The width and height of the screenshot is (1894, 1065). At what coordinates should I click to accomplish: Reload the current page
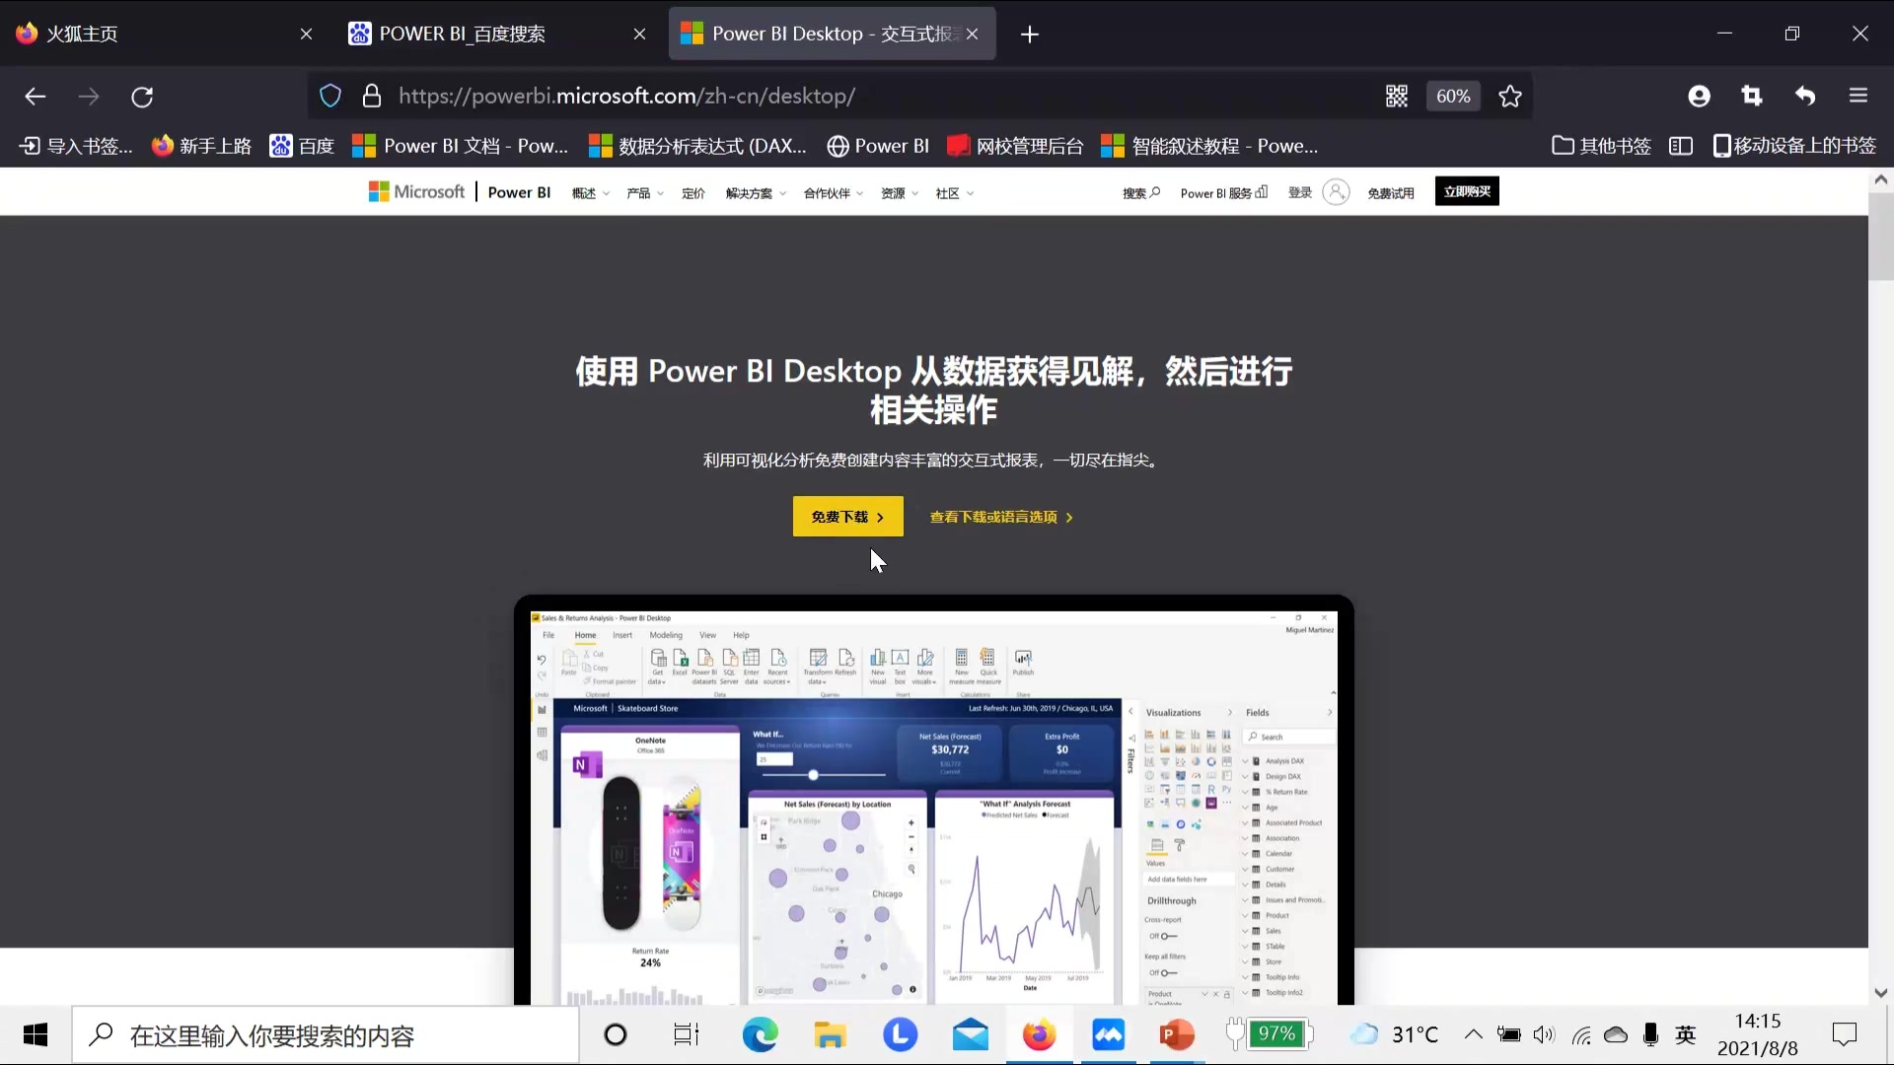(141, 96)
